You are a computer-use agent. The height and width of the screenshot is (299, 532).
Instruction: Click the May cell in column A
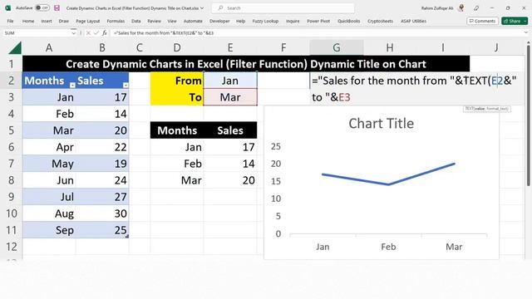pos(49,164)
